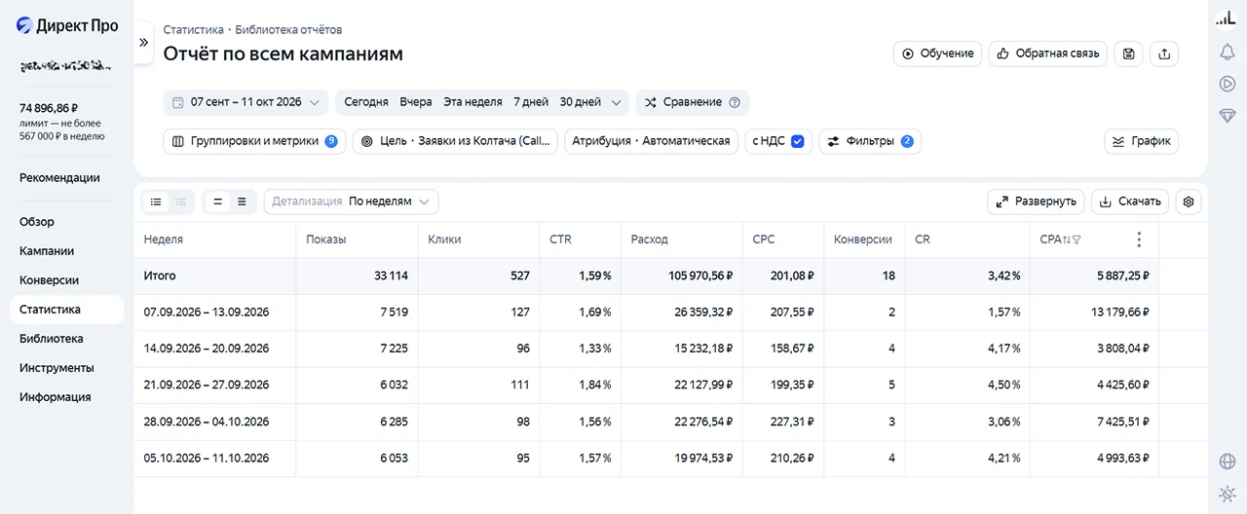Save the report with the floppy disk icon
The image size is (1247, 514).
pyautogui.click(x=1128, y=55)
